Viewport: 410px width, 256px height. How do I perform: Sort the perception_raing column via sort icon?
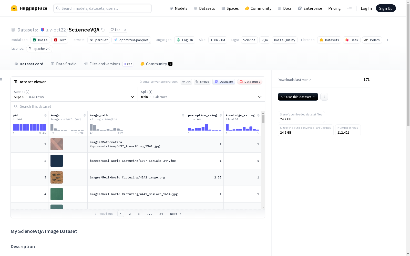pyautogui.click(x=221, y=115)
